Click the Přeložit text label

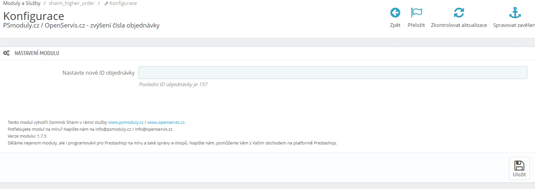coord(416,25)
